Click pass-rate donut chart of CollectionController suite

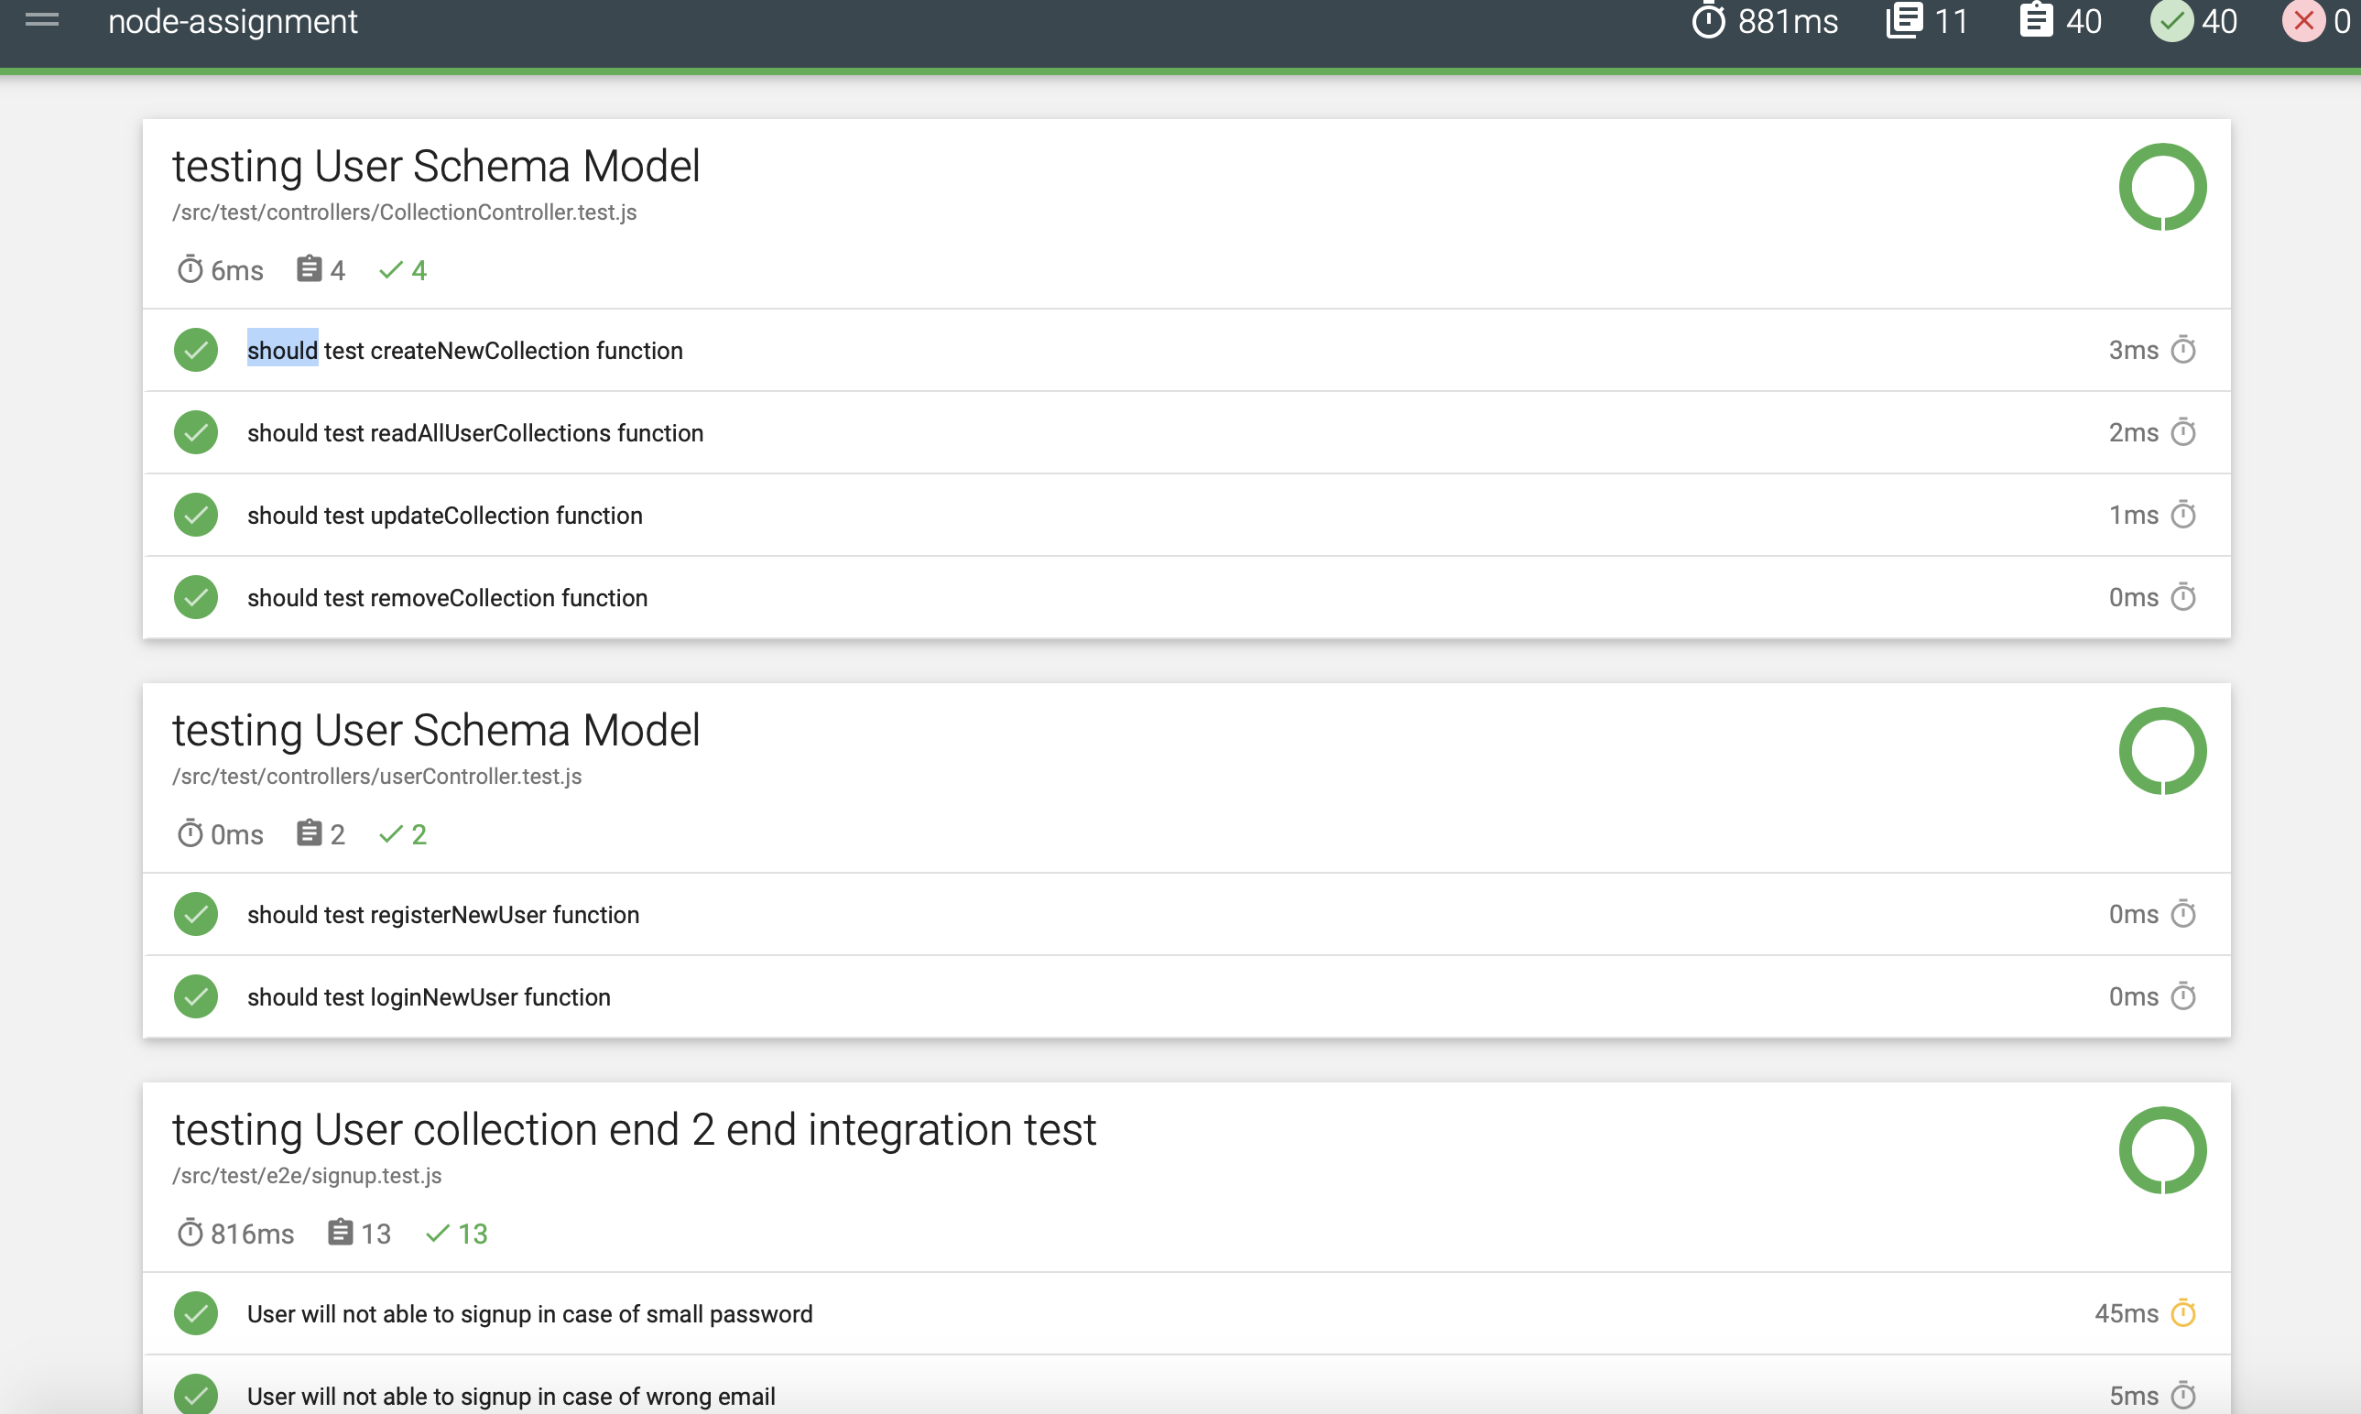(x=2162, y=187)
